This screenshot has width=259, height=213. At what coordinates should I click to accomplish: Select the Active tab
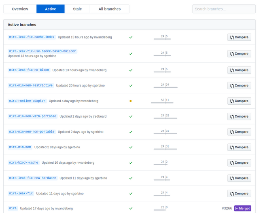coord(51,9)
